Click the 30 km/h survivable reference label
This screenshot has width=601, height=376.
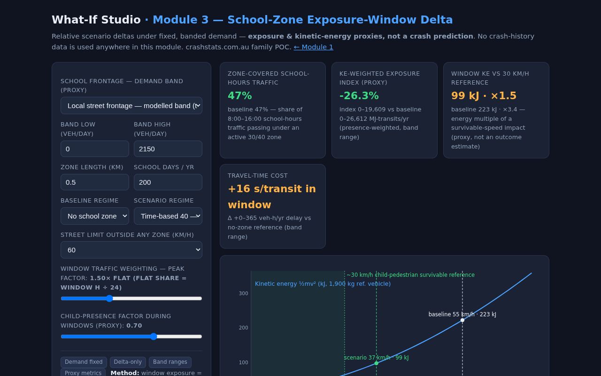point(410,275)
